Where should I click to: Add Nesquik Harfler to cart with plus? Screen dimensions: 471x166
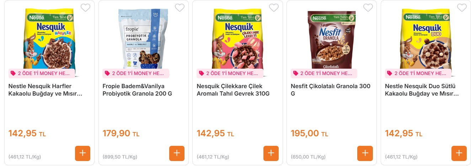pyautogui.click(x=82, y=153)
